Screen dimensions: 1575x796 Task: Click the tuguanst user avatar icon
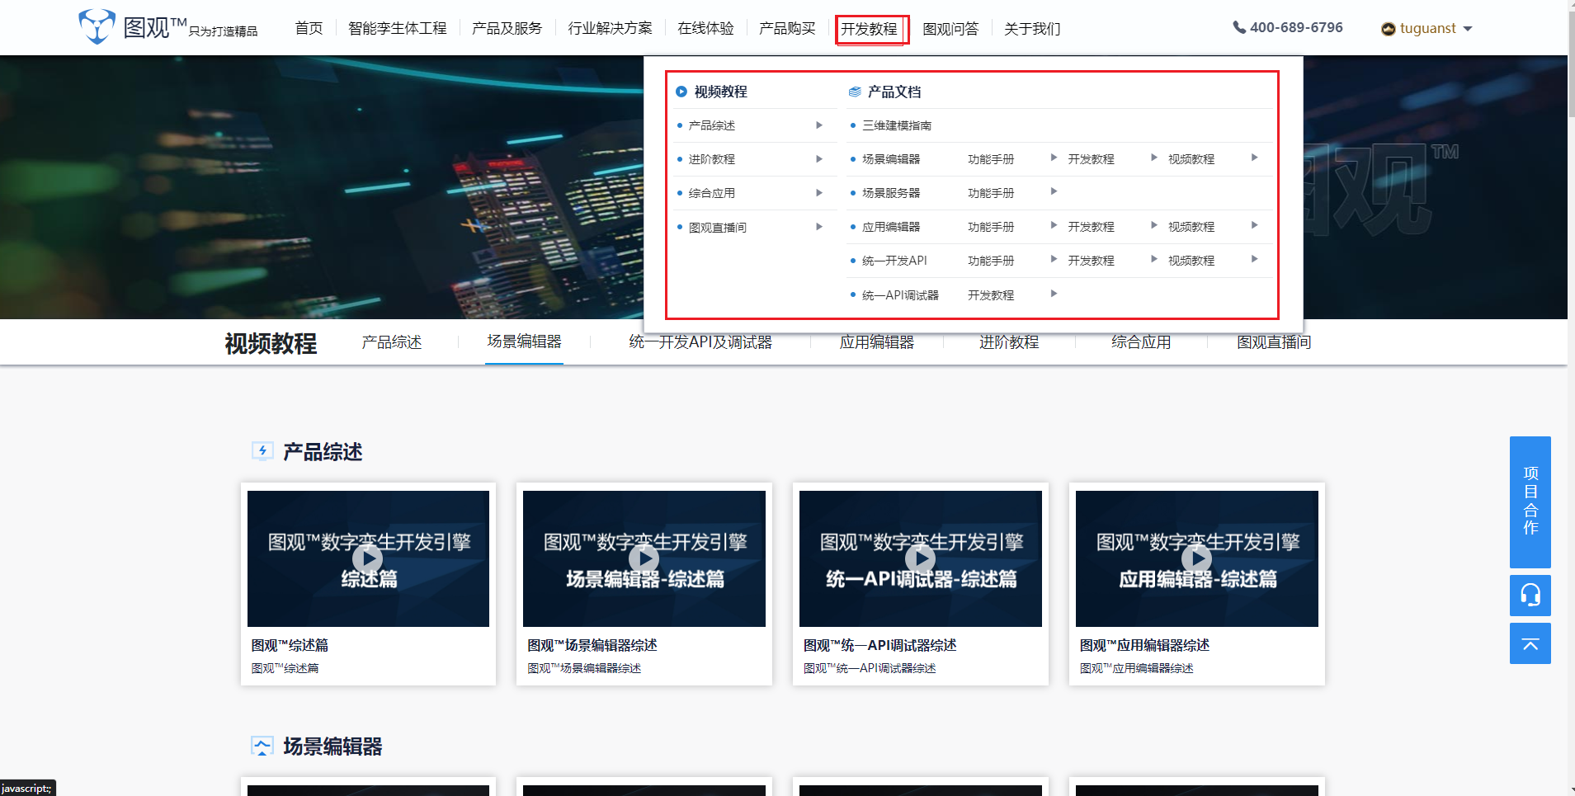click(x=1389, y=29)
